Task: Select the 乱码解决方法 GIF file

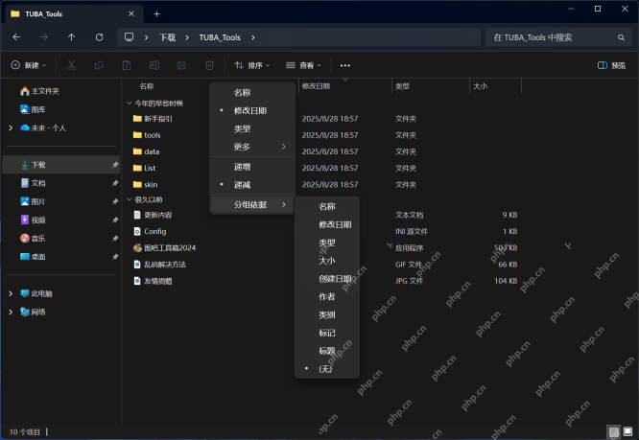Action: [165, 265]
